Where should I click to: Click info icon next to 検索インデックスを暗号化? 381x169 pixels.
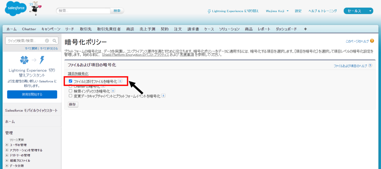coord(113,91)
